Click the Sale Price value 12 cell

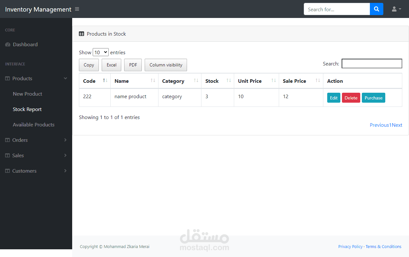[x=301, y=98]
